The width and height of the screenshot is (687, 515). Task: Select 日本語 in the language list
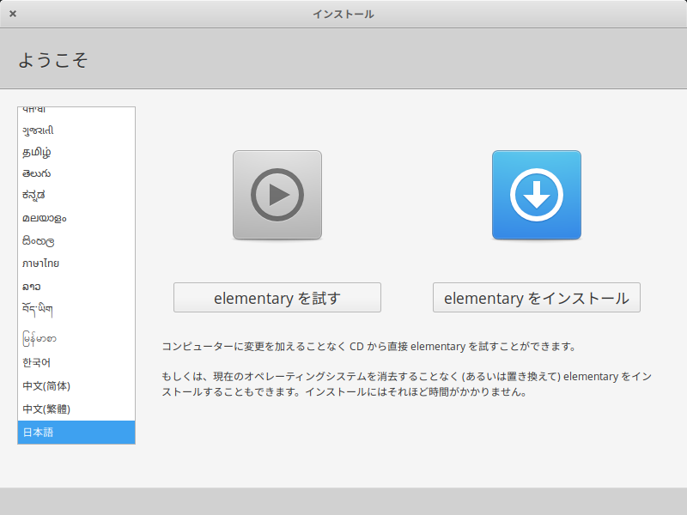(x=76, y=433)
